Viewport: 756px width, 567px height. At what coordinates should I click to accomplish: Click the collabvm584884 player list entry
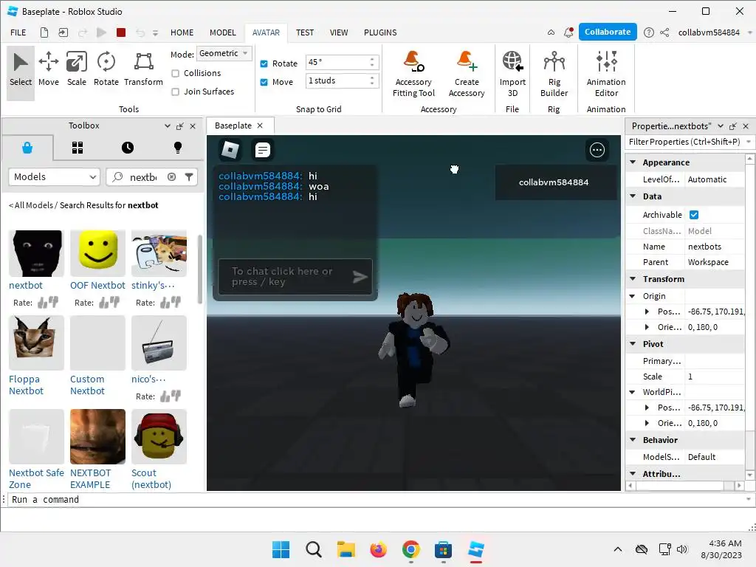(x=554, y=182)
